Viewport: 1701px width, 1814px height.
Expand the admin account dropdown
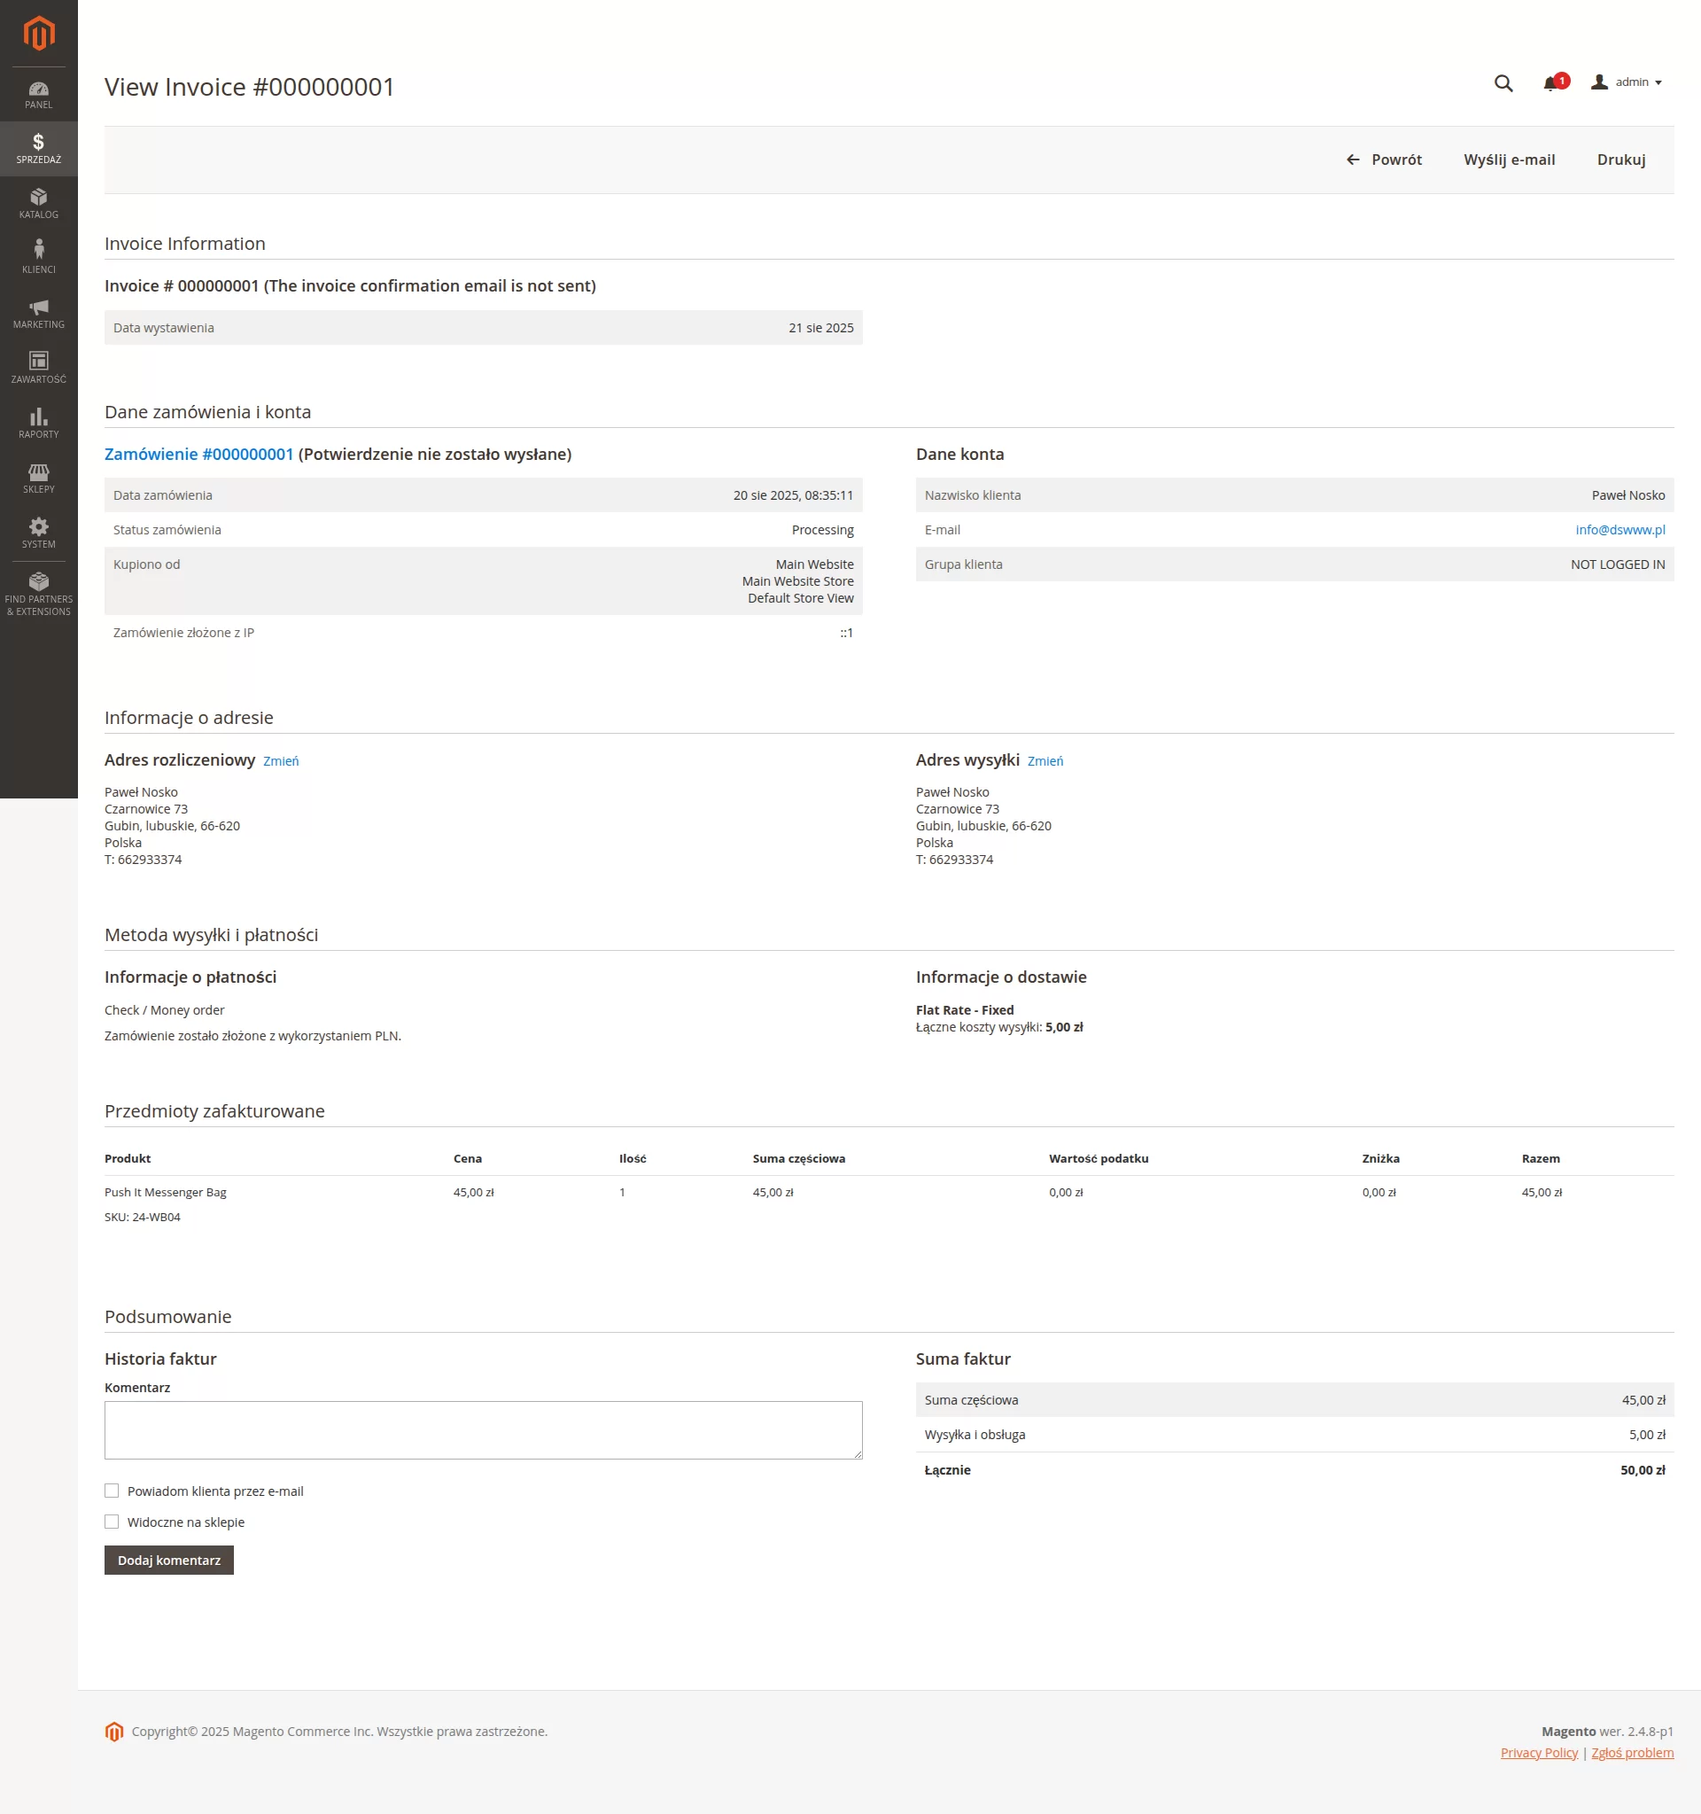click(x=1628, y=82)
